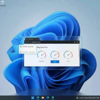The image size is (100, 100).
Task: Click the green dot on the browser tab
Action: (28, 39)
